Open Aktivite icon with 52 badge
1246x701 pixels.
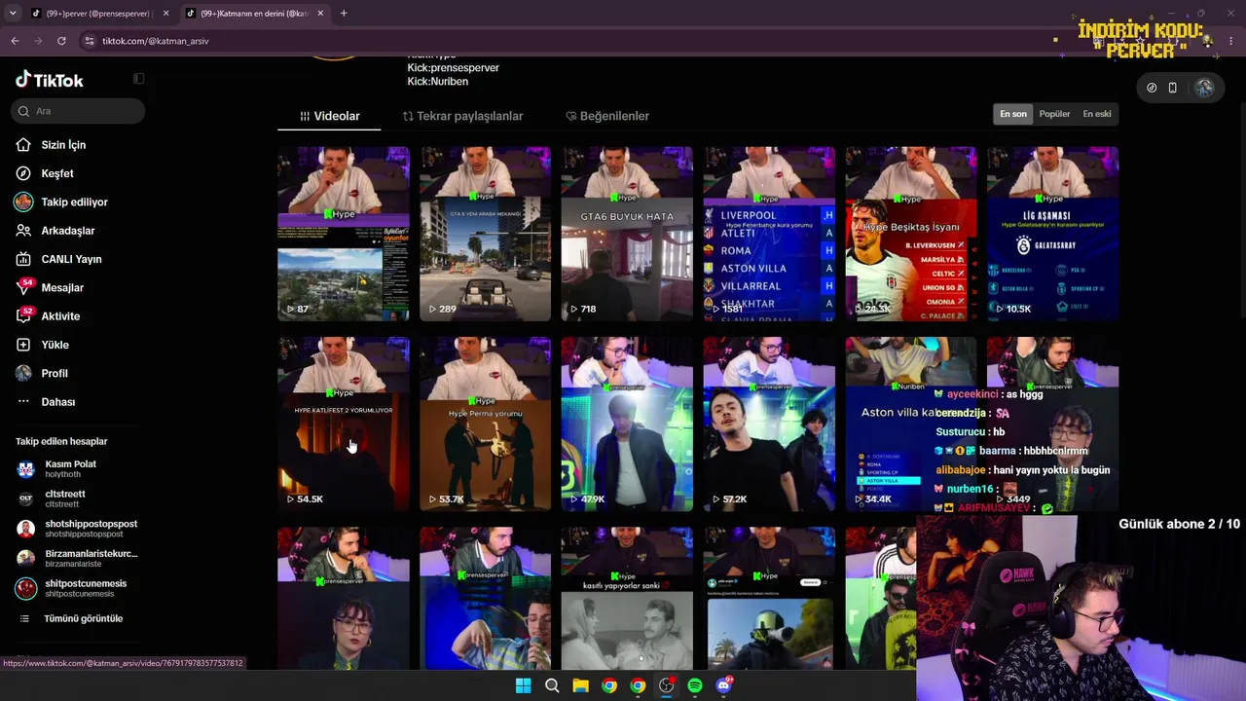[x=23, y=315]
